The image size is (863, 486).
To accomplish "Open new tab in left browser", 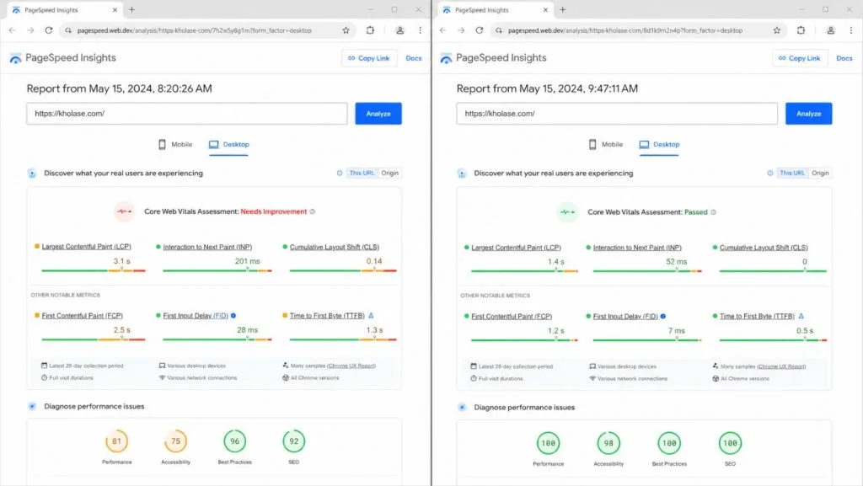I will (x=131, y=10).
